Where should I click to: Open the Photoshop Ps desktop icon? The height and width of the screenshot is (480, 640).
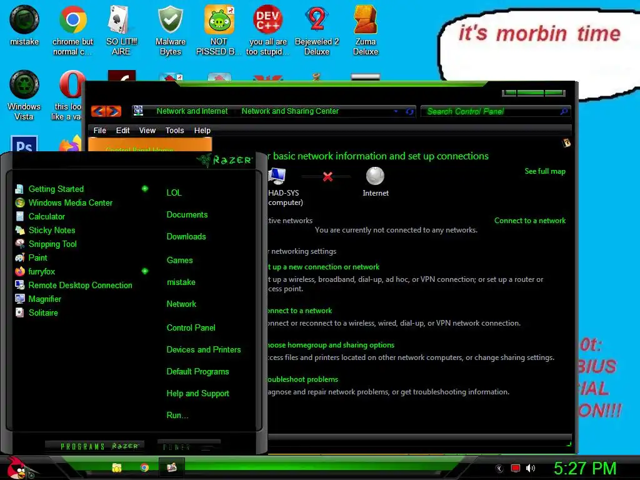tap(24, 144)
